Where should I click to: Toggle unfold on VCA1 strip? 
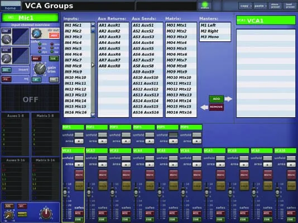[79, 158]
